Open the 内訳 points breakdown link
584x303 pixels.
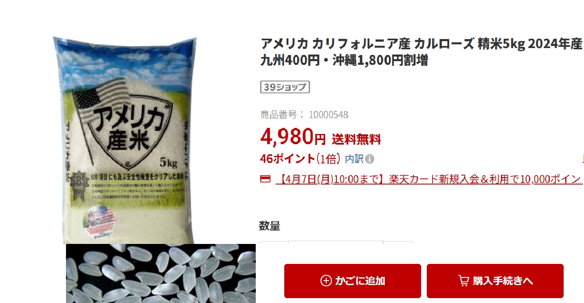pyautogui.click(x=354, y=159)
